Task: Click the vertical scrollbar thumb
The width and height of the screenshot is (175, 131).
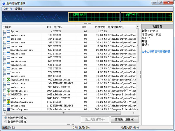Action: 138,45
